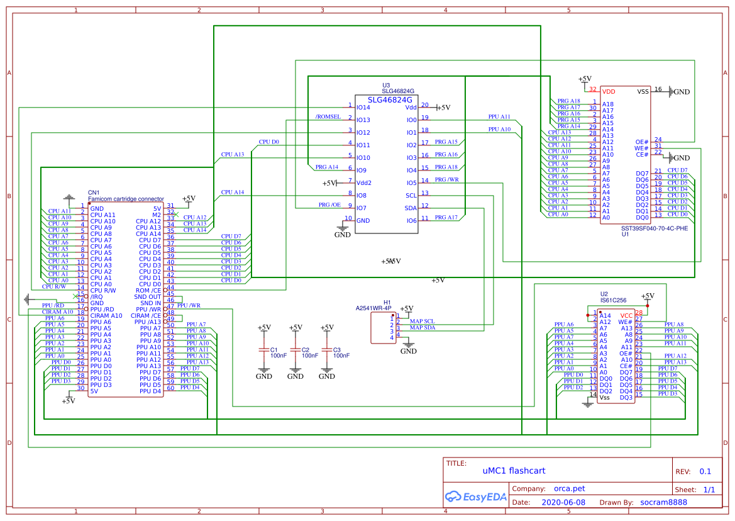Image resolution: width=735 pixels, height=521 pixels.
Task: Click the title text uMC1 flashcart
Action: pos(514,471)
